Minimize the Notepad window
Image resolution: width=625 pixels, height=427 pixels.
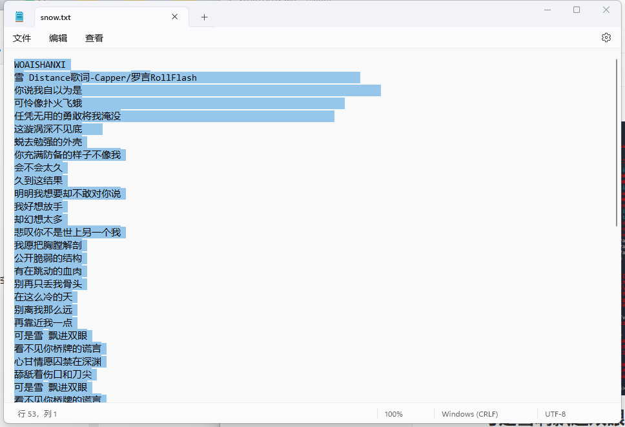(x=548, y=10)
